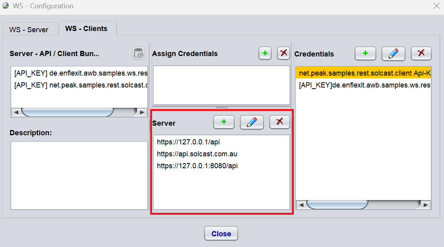444x247 pixels.
Task: Add a new Server URL
Action: pyautogui.click(x=224, y=122)
